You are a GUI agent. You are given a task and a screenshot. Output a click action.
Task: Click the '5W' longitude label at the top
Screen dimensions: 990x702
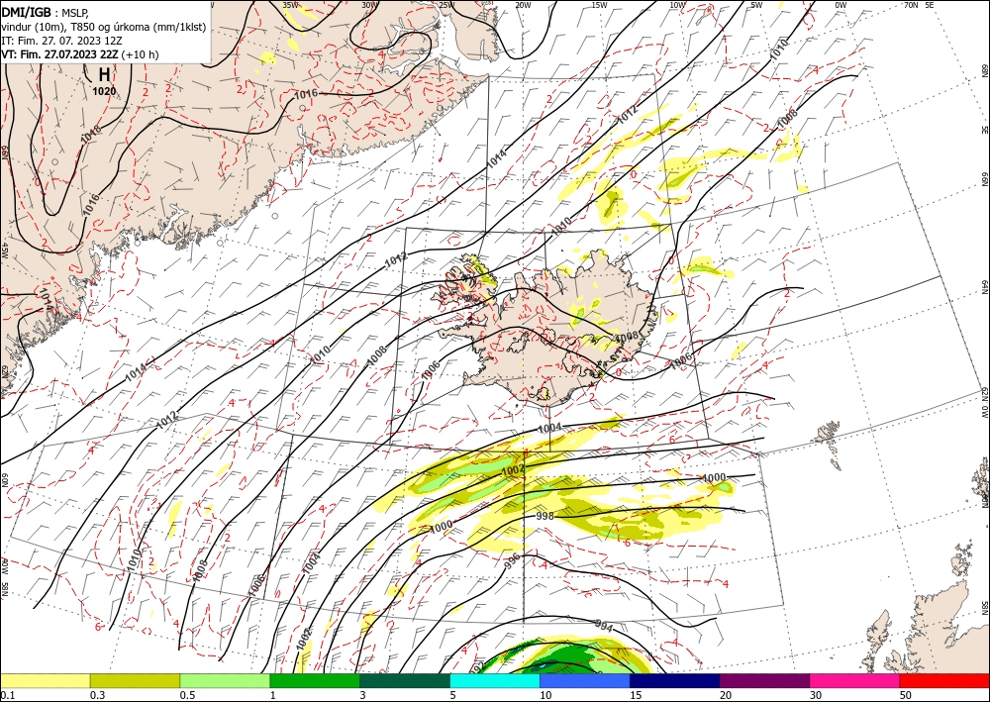coord(756,4)
